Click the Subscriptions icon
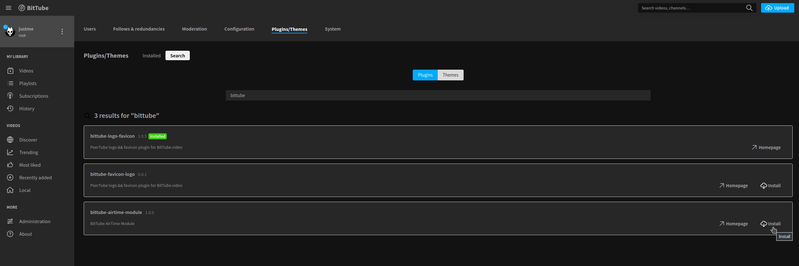 pos(10,96)
